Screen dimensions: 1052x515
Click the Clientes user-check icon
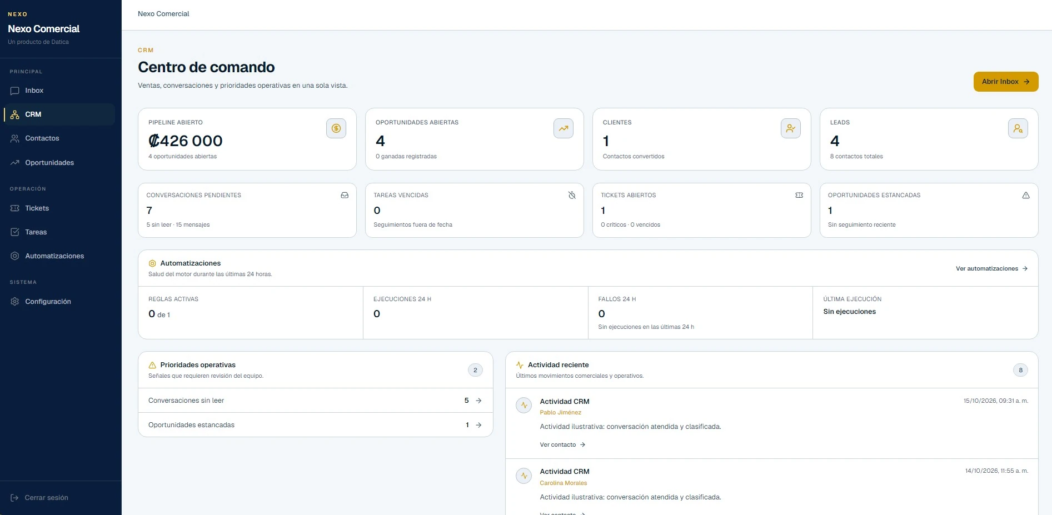(x=791, y=128)
